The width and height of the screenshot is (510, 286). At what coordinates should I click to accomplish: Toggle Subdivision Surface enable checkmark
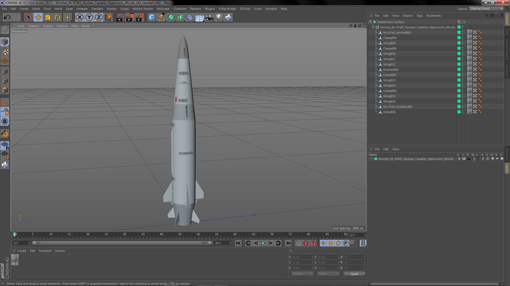[x=465, y=22]
